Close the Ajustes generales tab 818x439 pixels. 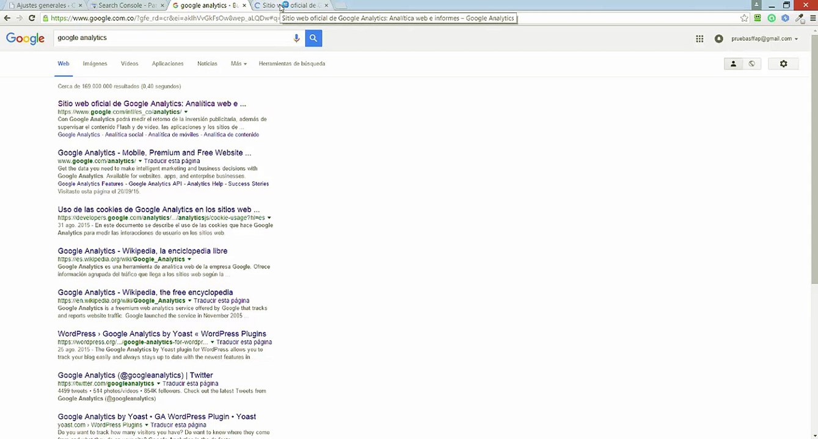coord(80,5)
